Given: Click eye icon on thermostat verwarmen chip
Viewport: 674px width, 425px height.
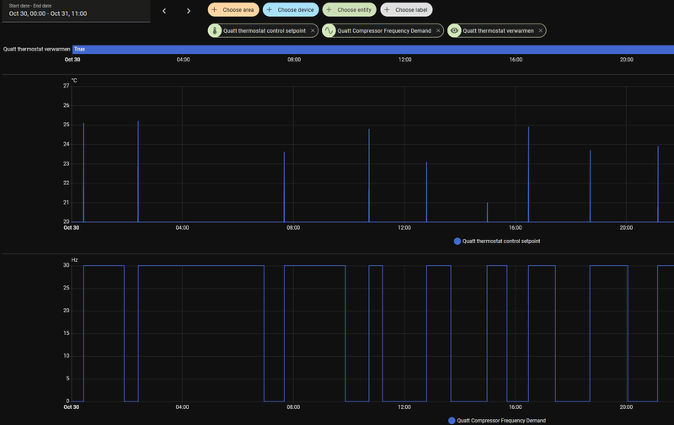Looking at the screenshot, I should click(454, 30).
